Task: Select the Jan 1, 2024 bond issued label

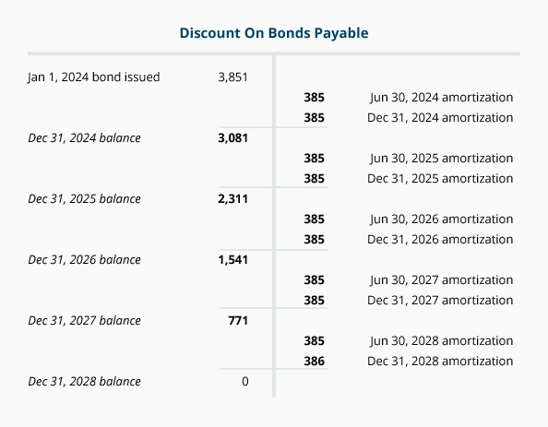Action: click(x=94, y=77)
